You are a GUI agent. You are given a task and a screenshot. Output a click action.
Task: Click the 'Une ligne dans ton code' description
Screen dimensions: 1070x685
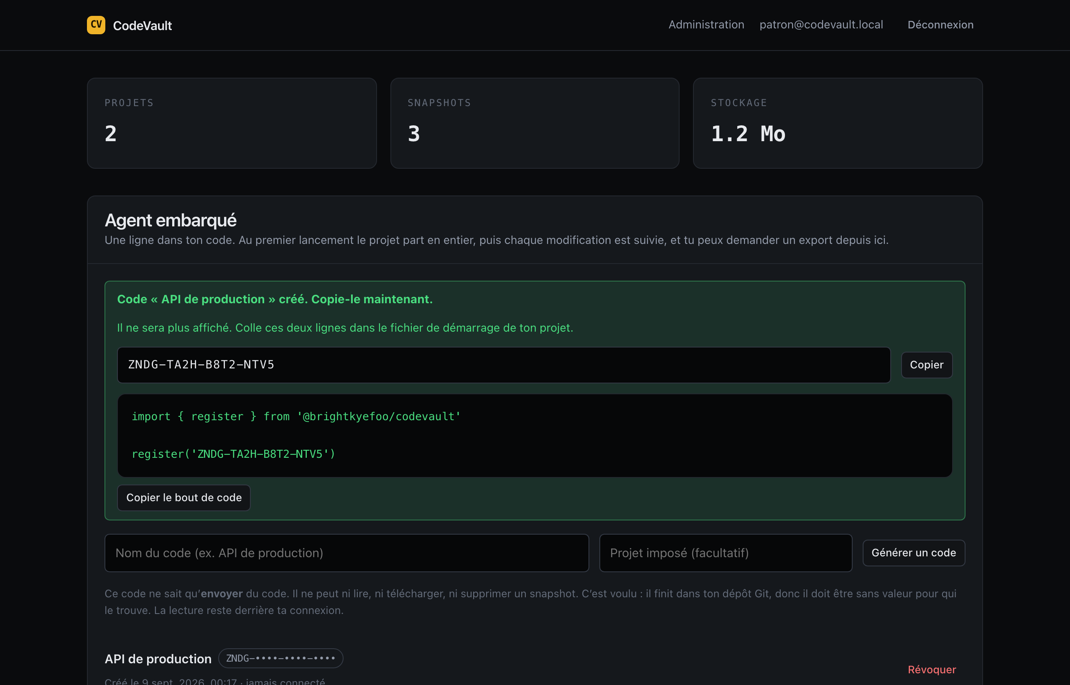[496, 240]
